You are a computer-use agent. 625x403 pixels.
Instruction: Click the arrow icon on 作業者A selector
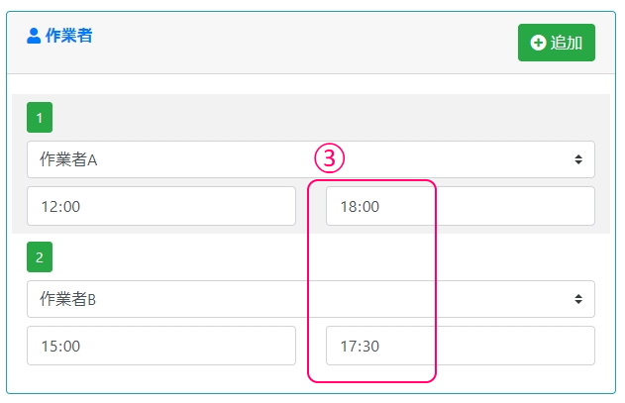tap(577, 159)
